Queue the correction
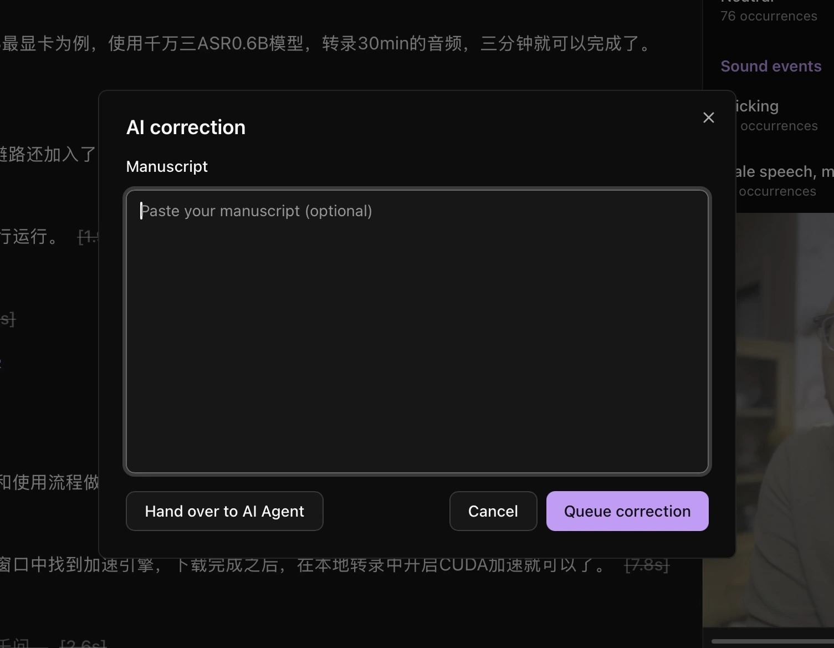This screenshot has width=834, height=648. tap(627, 511)
